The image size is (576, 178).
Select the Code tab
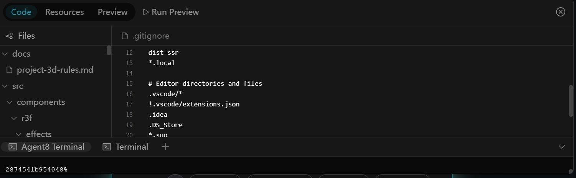point(21,12)
